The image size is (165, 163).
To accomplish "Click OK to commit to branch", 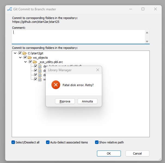I will click(109, 153).
